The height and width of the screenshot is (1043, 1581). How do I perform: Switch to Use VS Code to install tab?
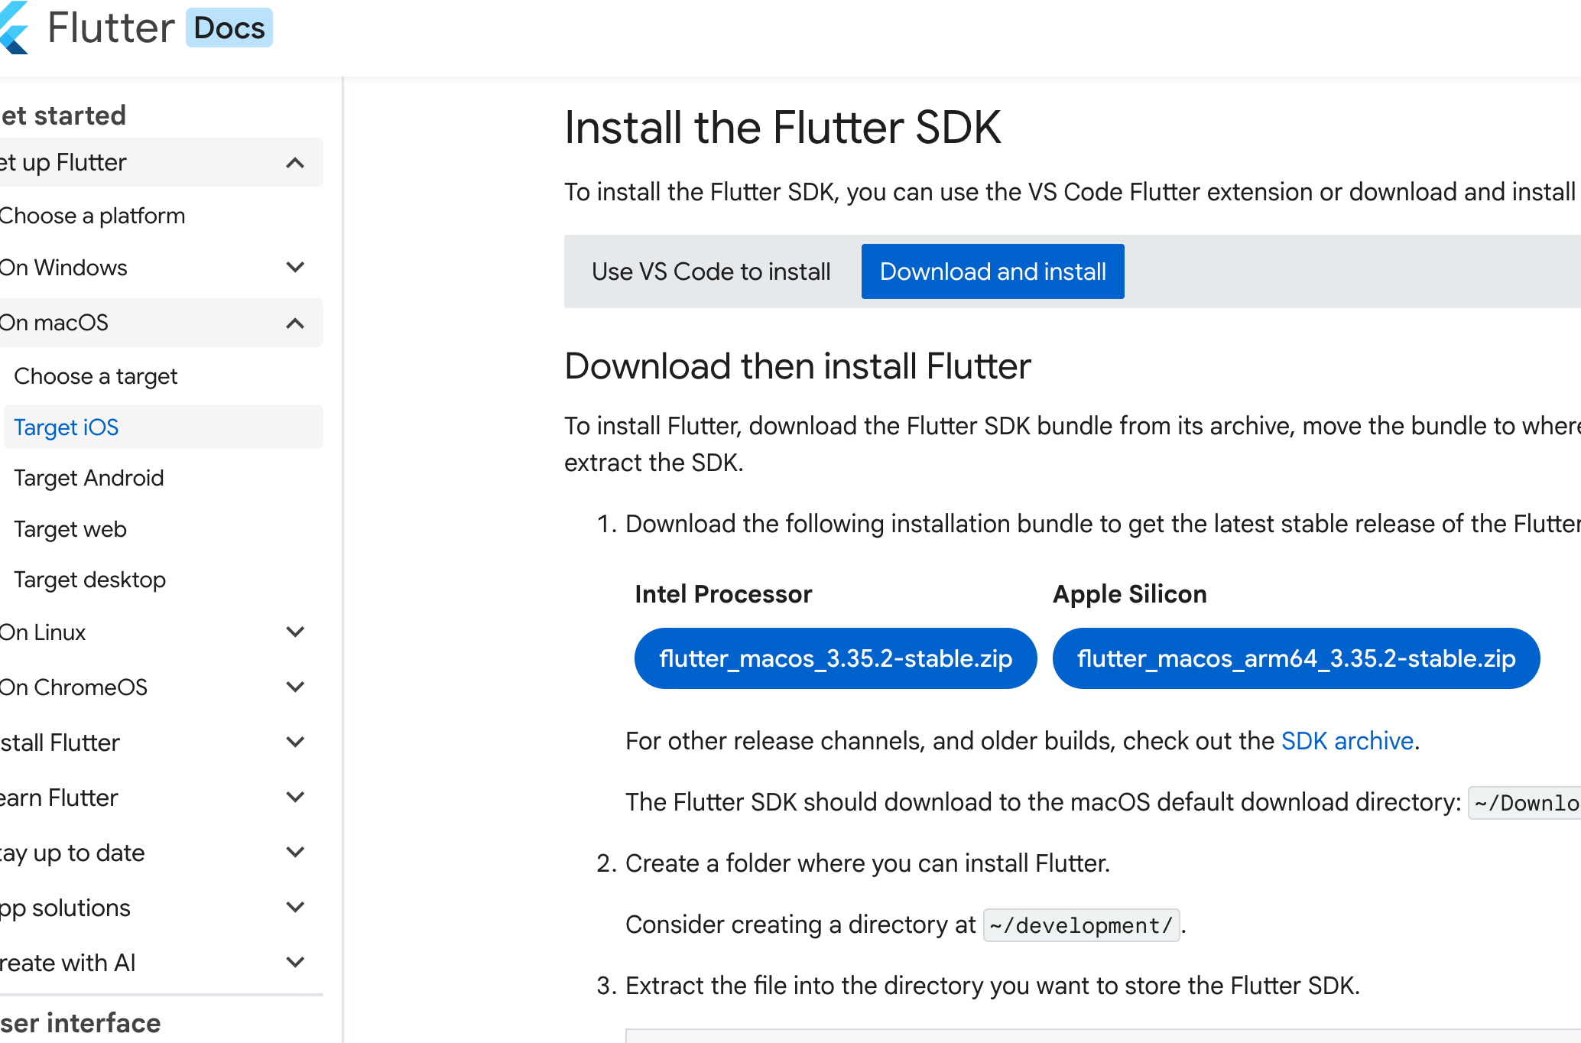pyautogui.click(x=711, y=271)
